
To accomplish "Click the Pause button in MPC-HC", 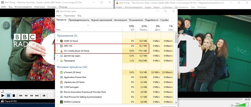I will pos(8,95).
